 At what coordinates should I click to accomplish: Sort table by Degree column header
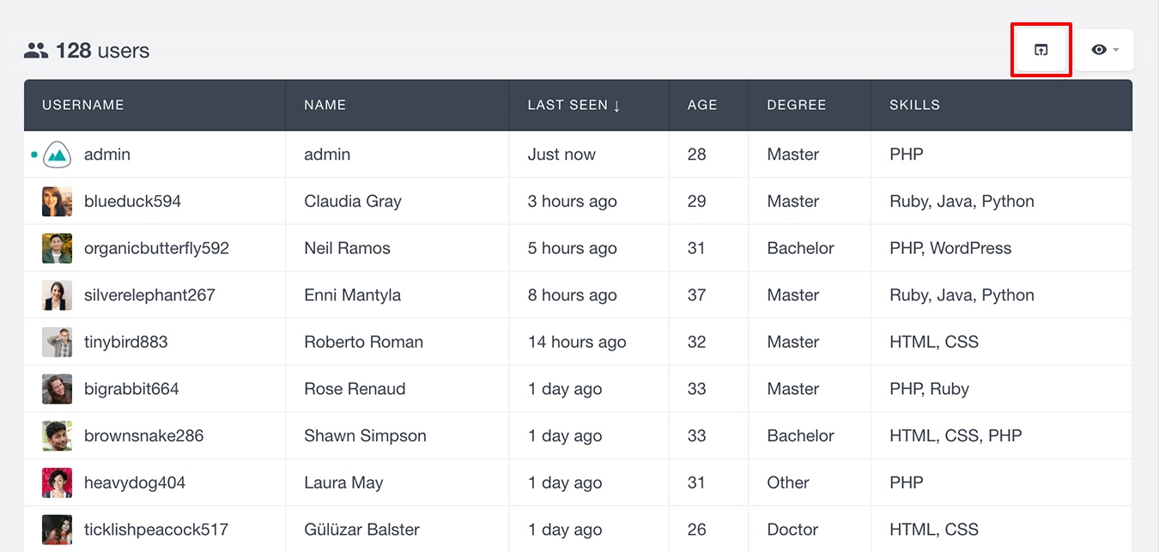click(797, 105)
